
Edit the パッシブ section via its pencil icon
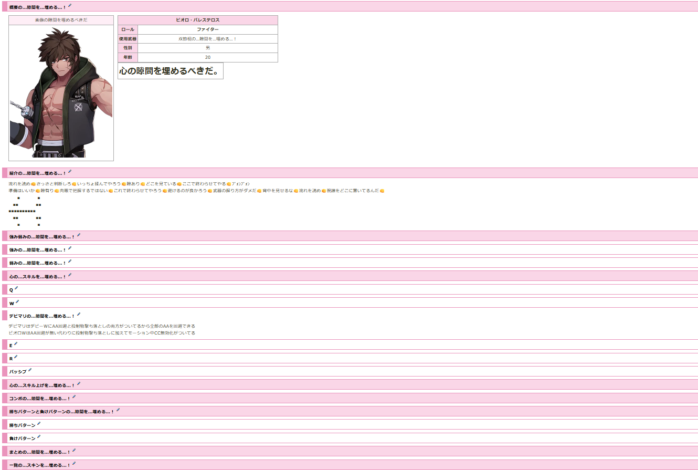30,370
